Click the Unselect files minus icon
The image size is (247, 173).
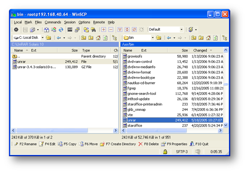click(x=111, y=30)
